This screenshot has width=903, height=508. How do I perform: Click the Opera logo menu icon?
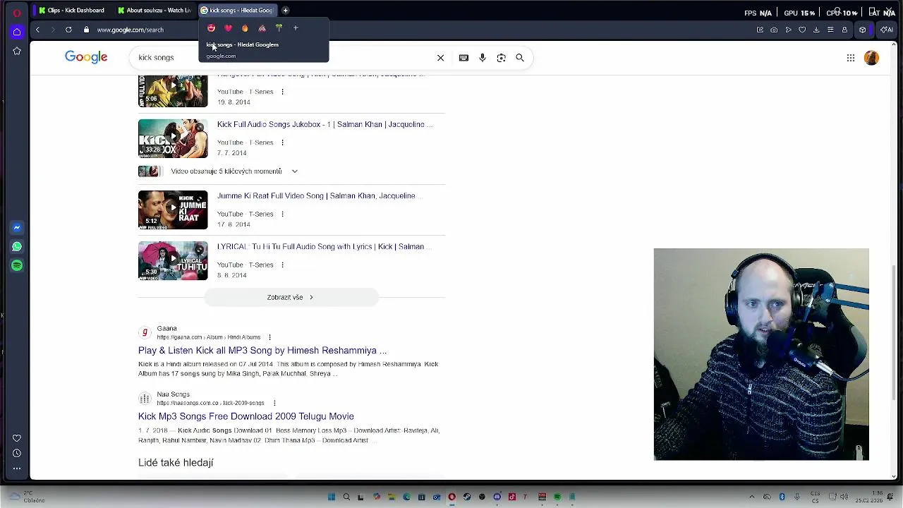(17, 12)
